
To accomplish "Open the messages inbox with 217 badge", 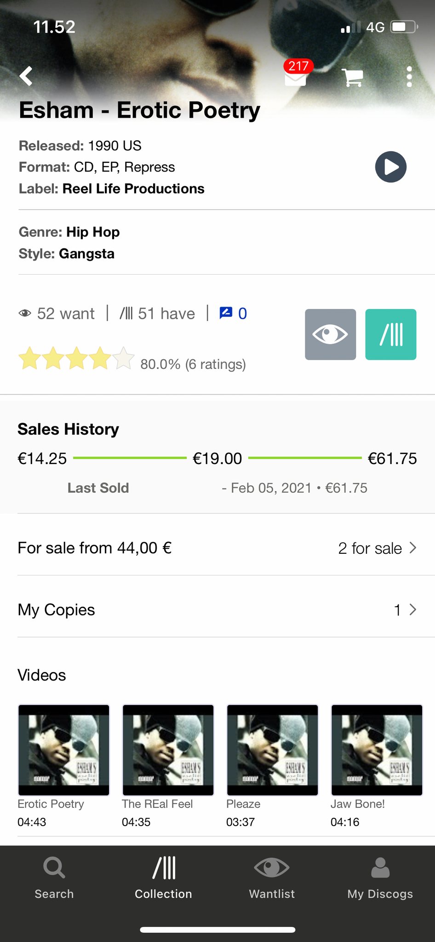I will (x=296, y=77).
